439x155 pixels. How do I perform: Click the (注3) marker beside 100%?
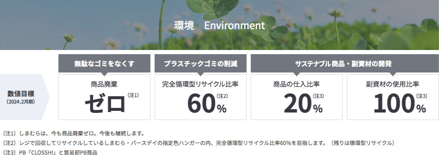pyautogui.click(x=421, y=96)
